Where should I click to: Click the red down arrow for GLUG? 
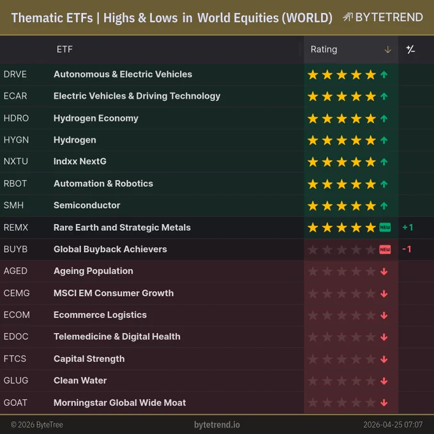(x=384, y=381)
